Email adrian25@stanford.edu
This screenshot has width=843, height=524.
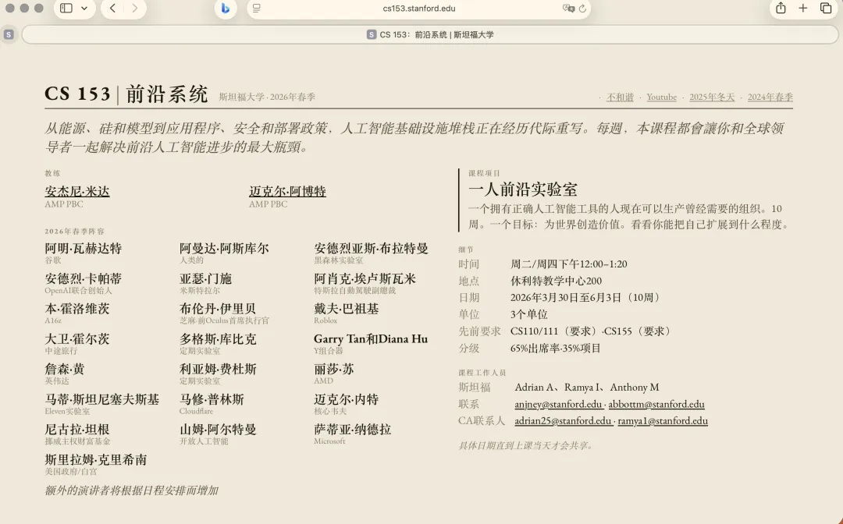563,421
